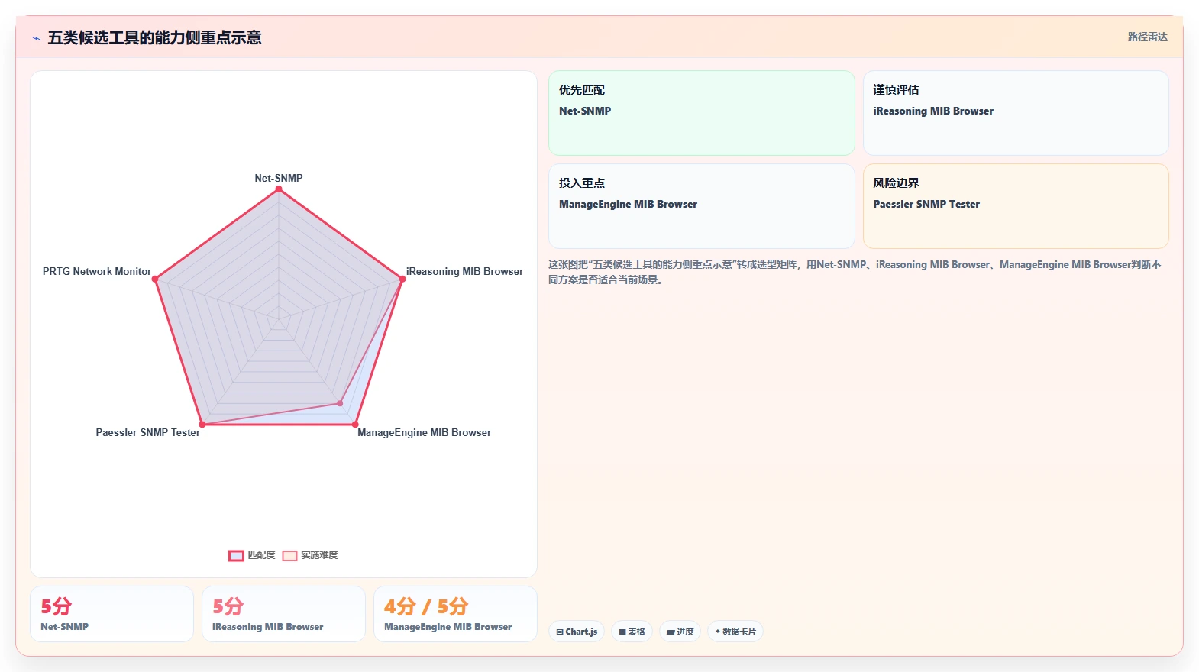Select the 4分 / 5分 ManageEngine score card

(x=455, y=614)
